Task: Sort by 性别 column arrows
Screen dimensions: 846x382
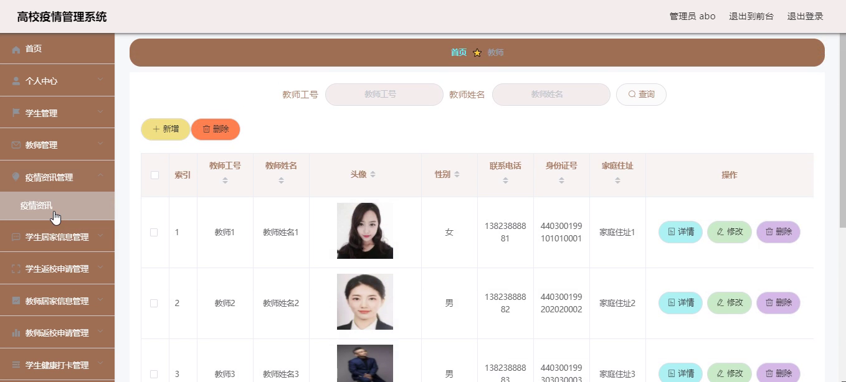Action: click(457, 175)
